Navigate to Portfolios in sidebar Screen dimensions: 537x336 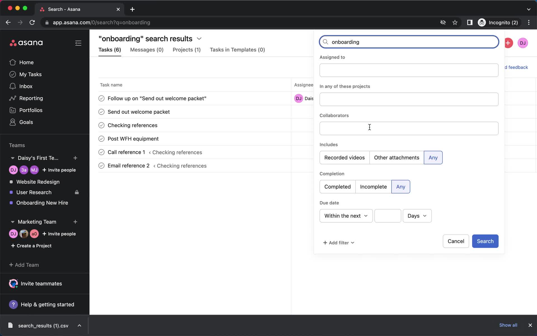30,110
